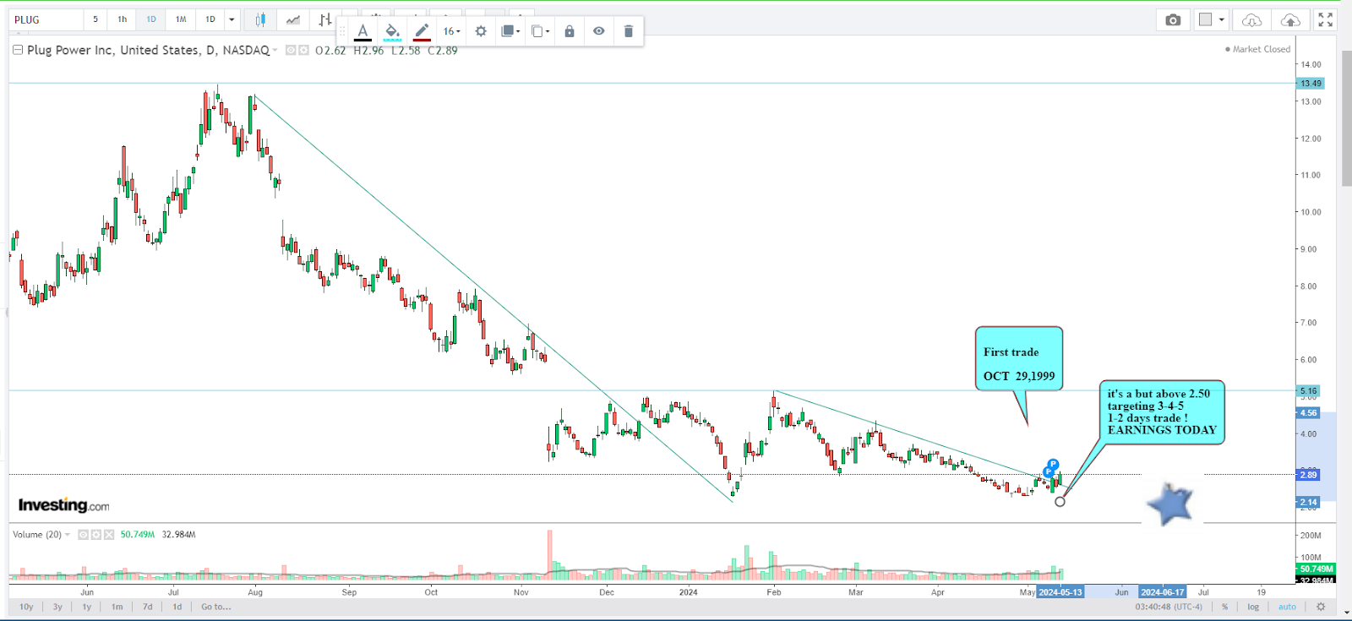Screen dimensions: 1352x621
Task: Set time range to 10y
Action: [26, 607]
